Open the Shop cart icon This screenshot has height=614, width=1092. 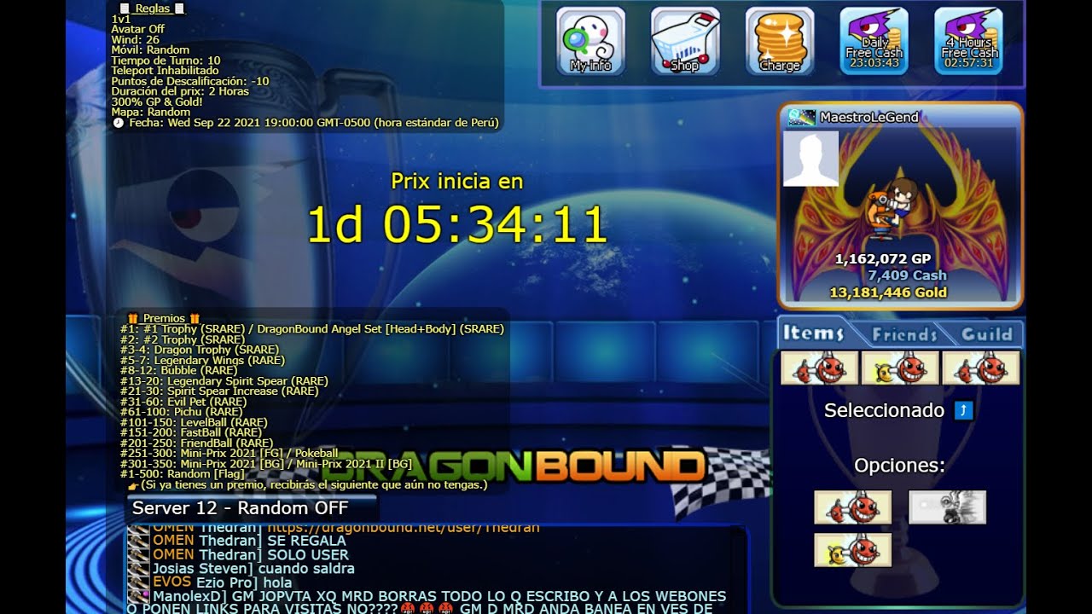coord(685,41)
